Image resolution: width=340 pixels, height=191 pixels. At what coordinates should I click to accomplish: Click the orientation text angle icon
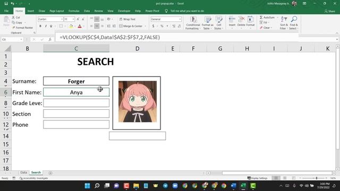(109, 19)
